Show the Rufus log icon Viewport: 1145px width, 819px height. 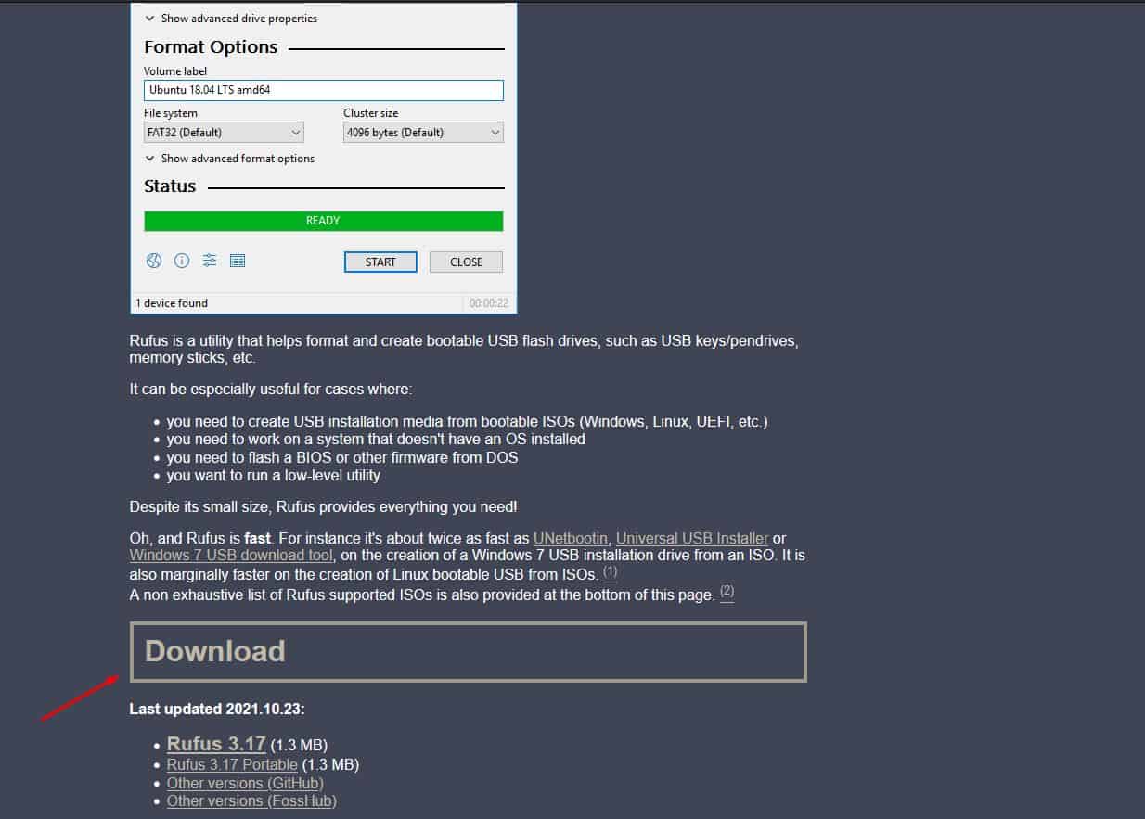tap(238, 262)
